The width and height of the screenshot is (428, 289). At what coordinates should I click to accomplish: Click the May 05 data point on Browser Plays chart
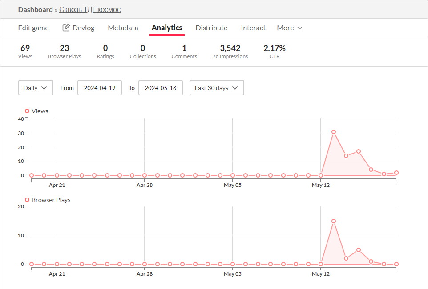tap(233, 264)
